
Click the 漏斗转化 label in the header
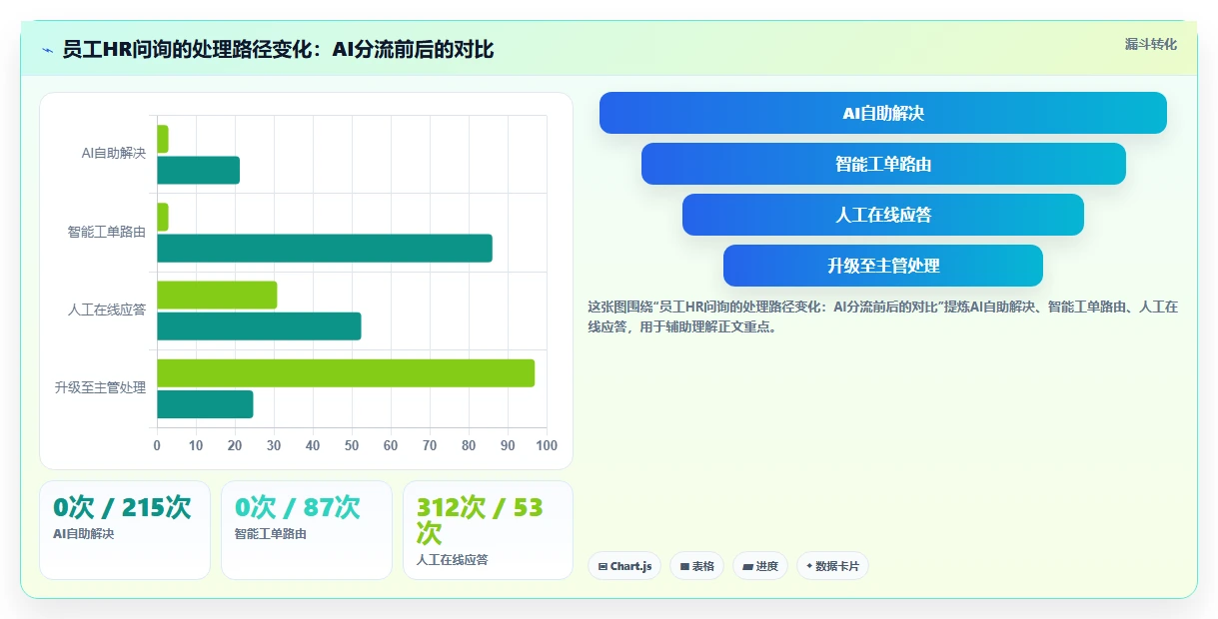1151,45
